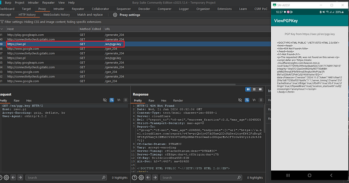Open the View menu
This screenshot has width=349, height=183.
point(61,2)
